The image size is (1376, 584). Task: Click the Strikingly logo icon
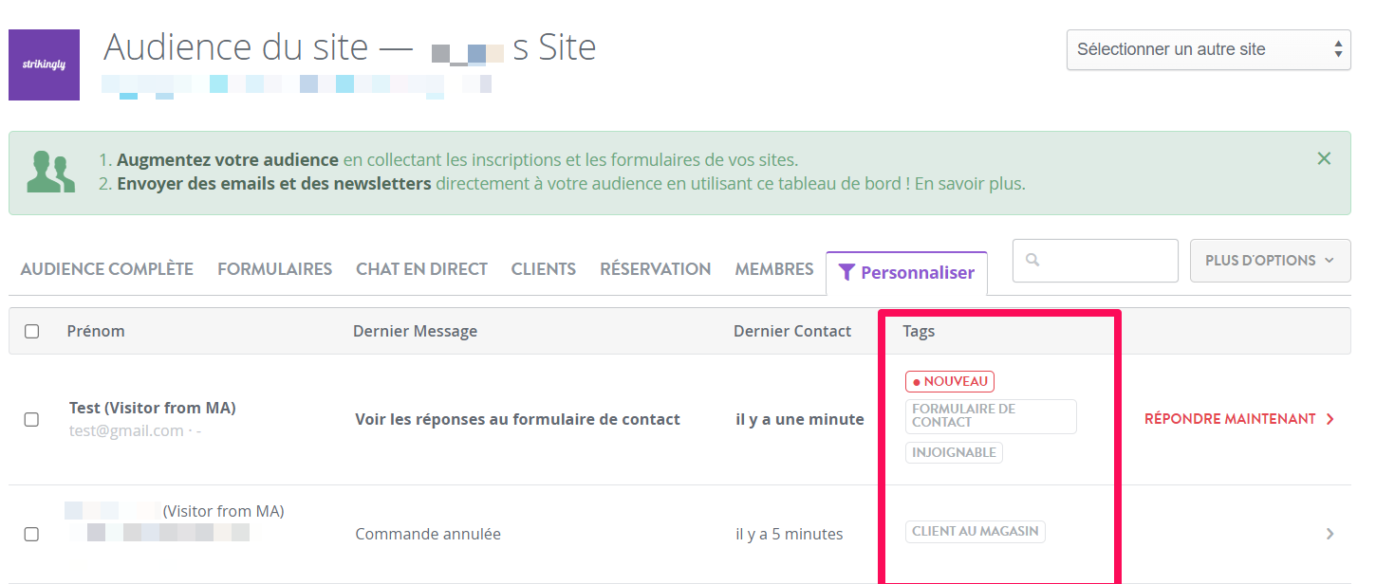tap(44, 64)
